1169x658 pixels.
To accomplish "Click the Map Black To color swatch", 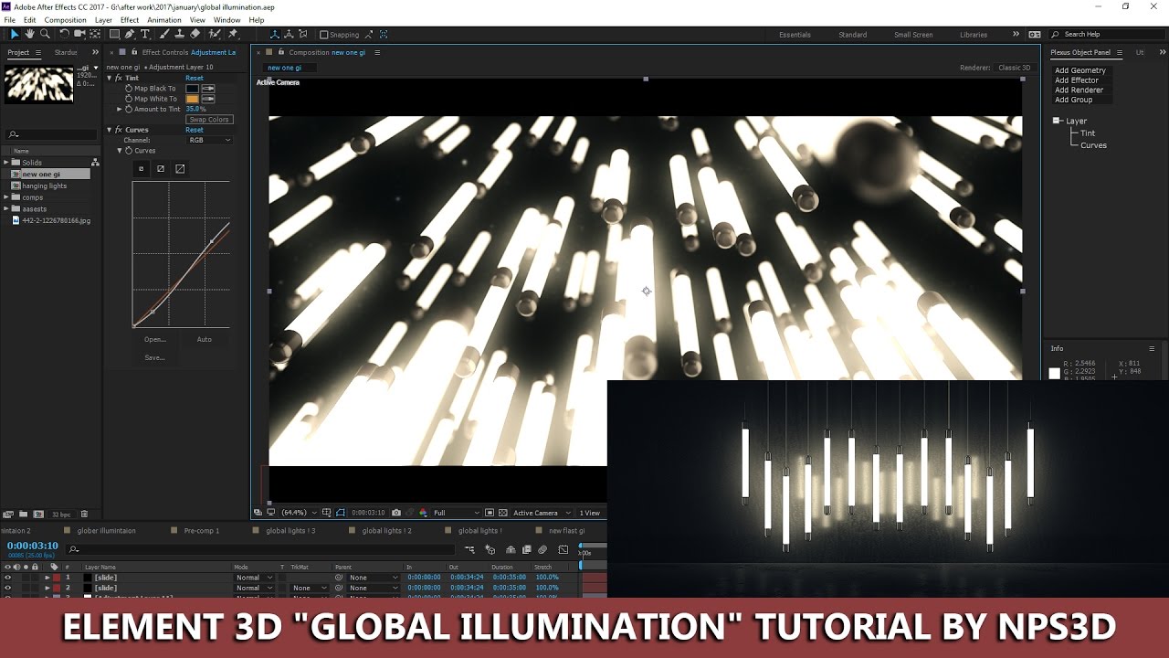I will [x=193, y=89].
